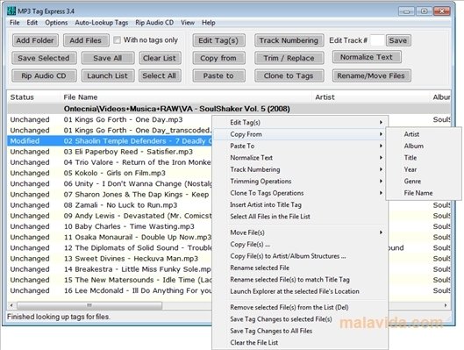Expand the Clone To Tags Operations arrow

pyautogui.click(x=381, y=193)
